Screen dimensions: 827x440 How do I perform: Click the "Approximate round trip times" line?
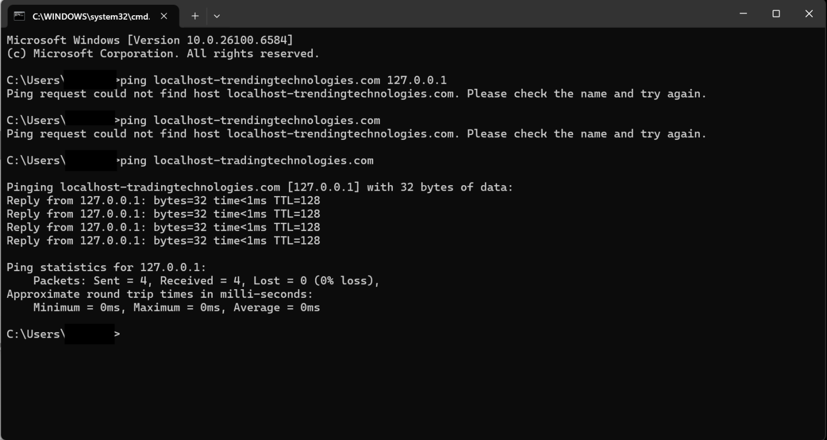pyautogui.click(x=159, y=294)
